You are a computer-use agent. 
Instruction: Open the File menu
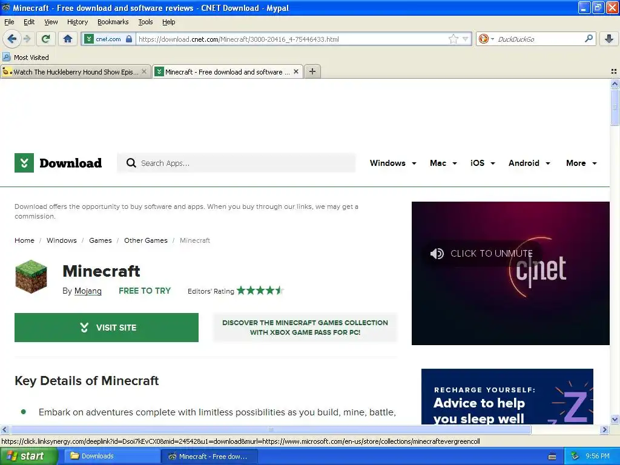click(x=9, y=22)
